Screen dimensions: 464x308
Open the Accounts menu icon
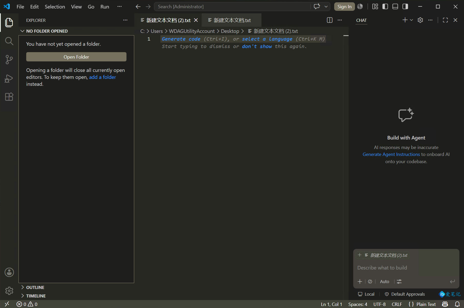[9, 272]
